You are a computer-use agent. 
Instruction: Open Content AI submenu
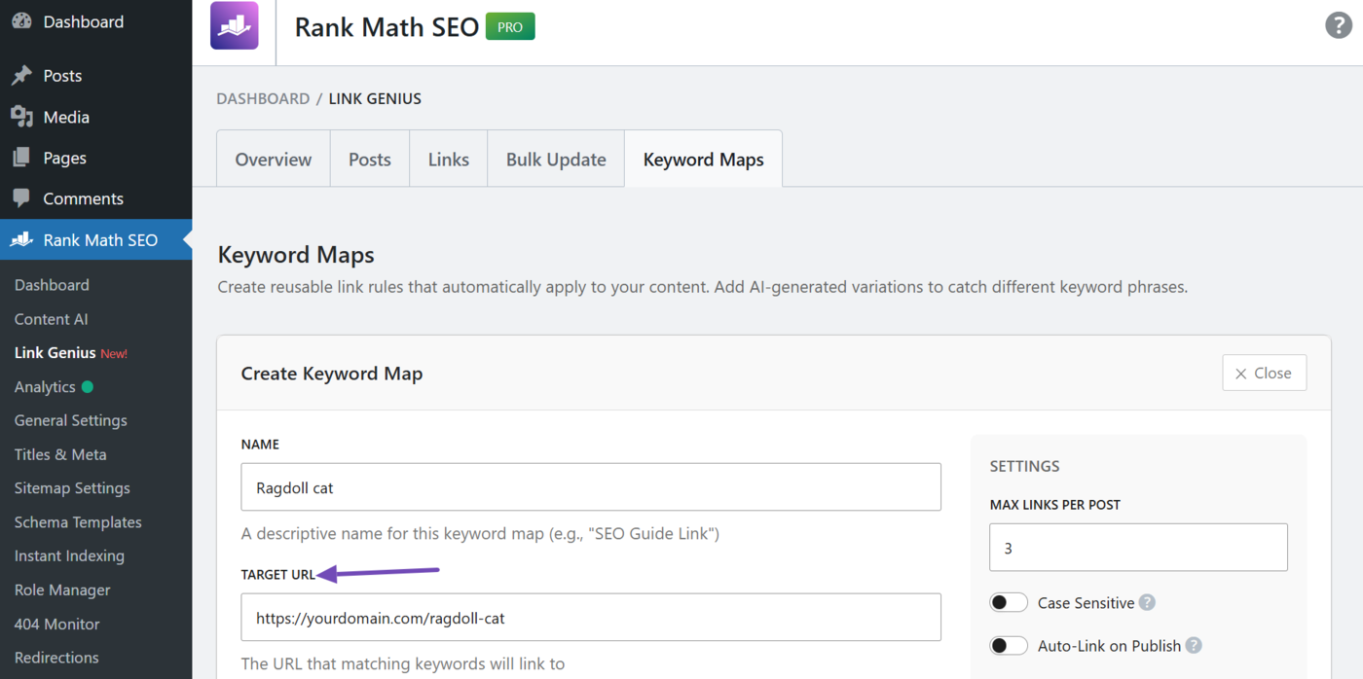coord(51,319)
